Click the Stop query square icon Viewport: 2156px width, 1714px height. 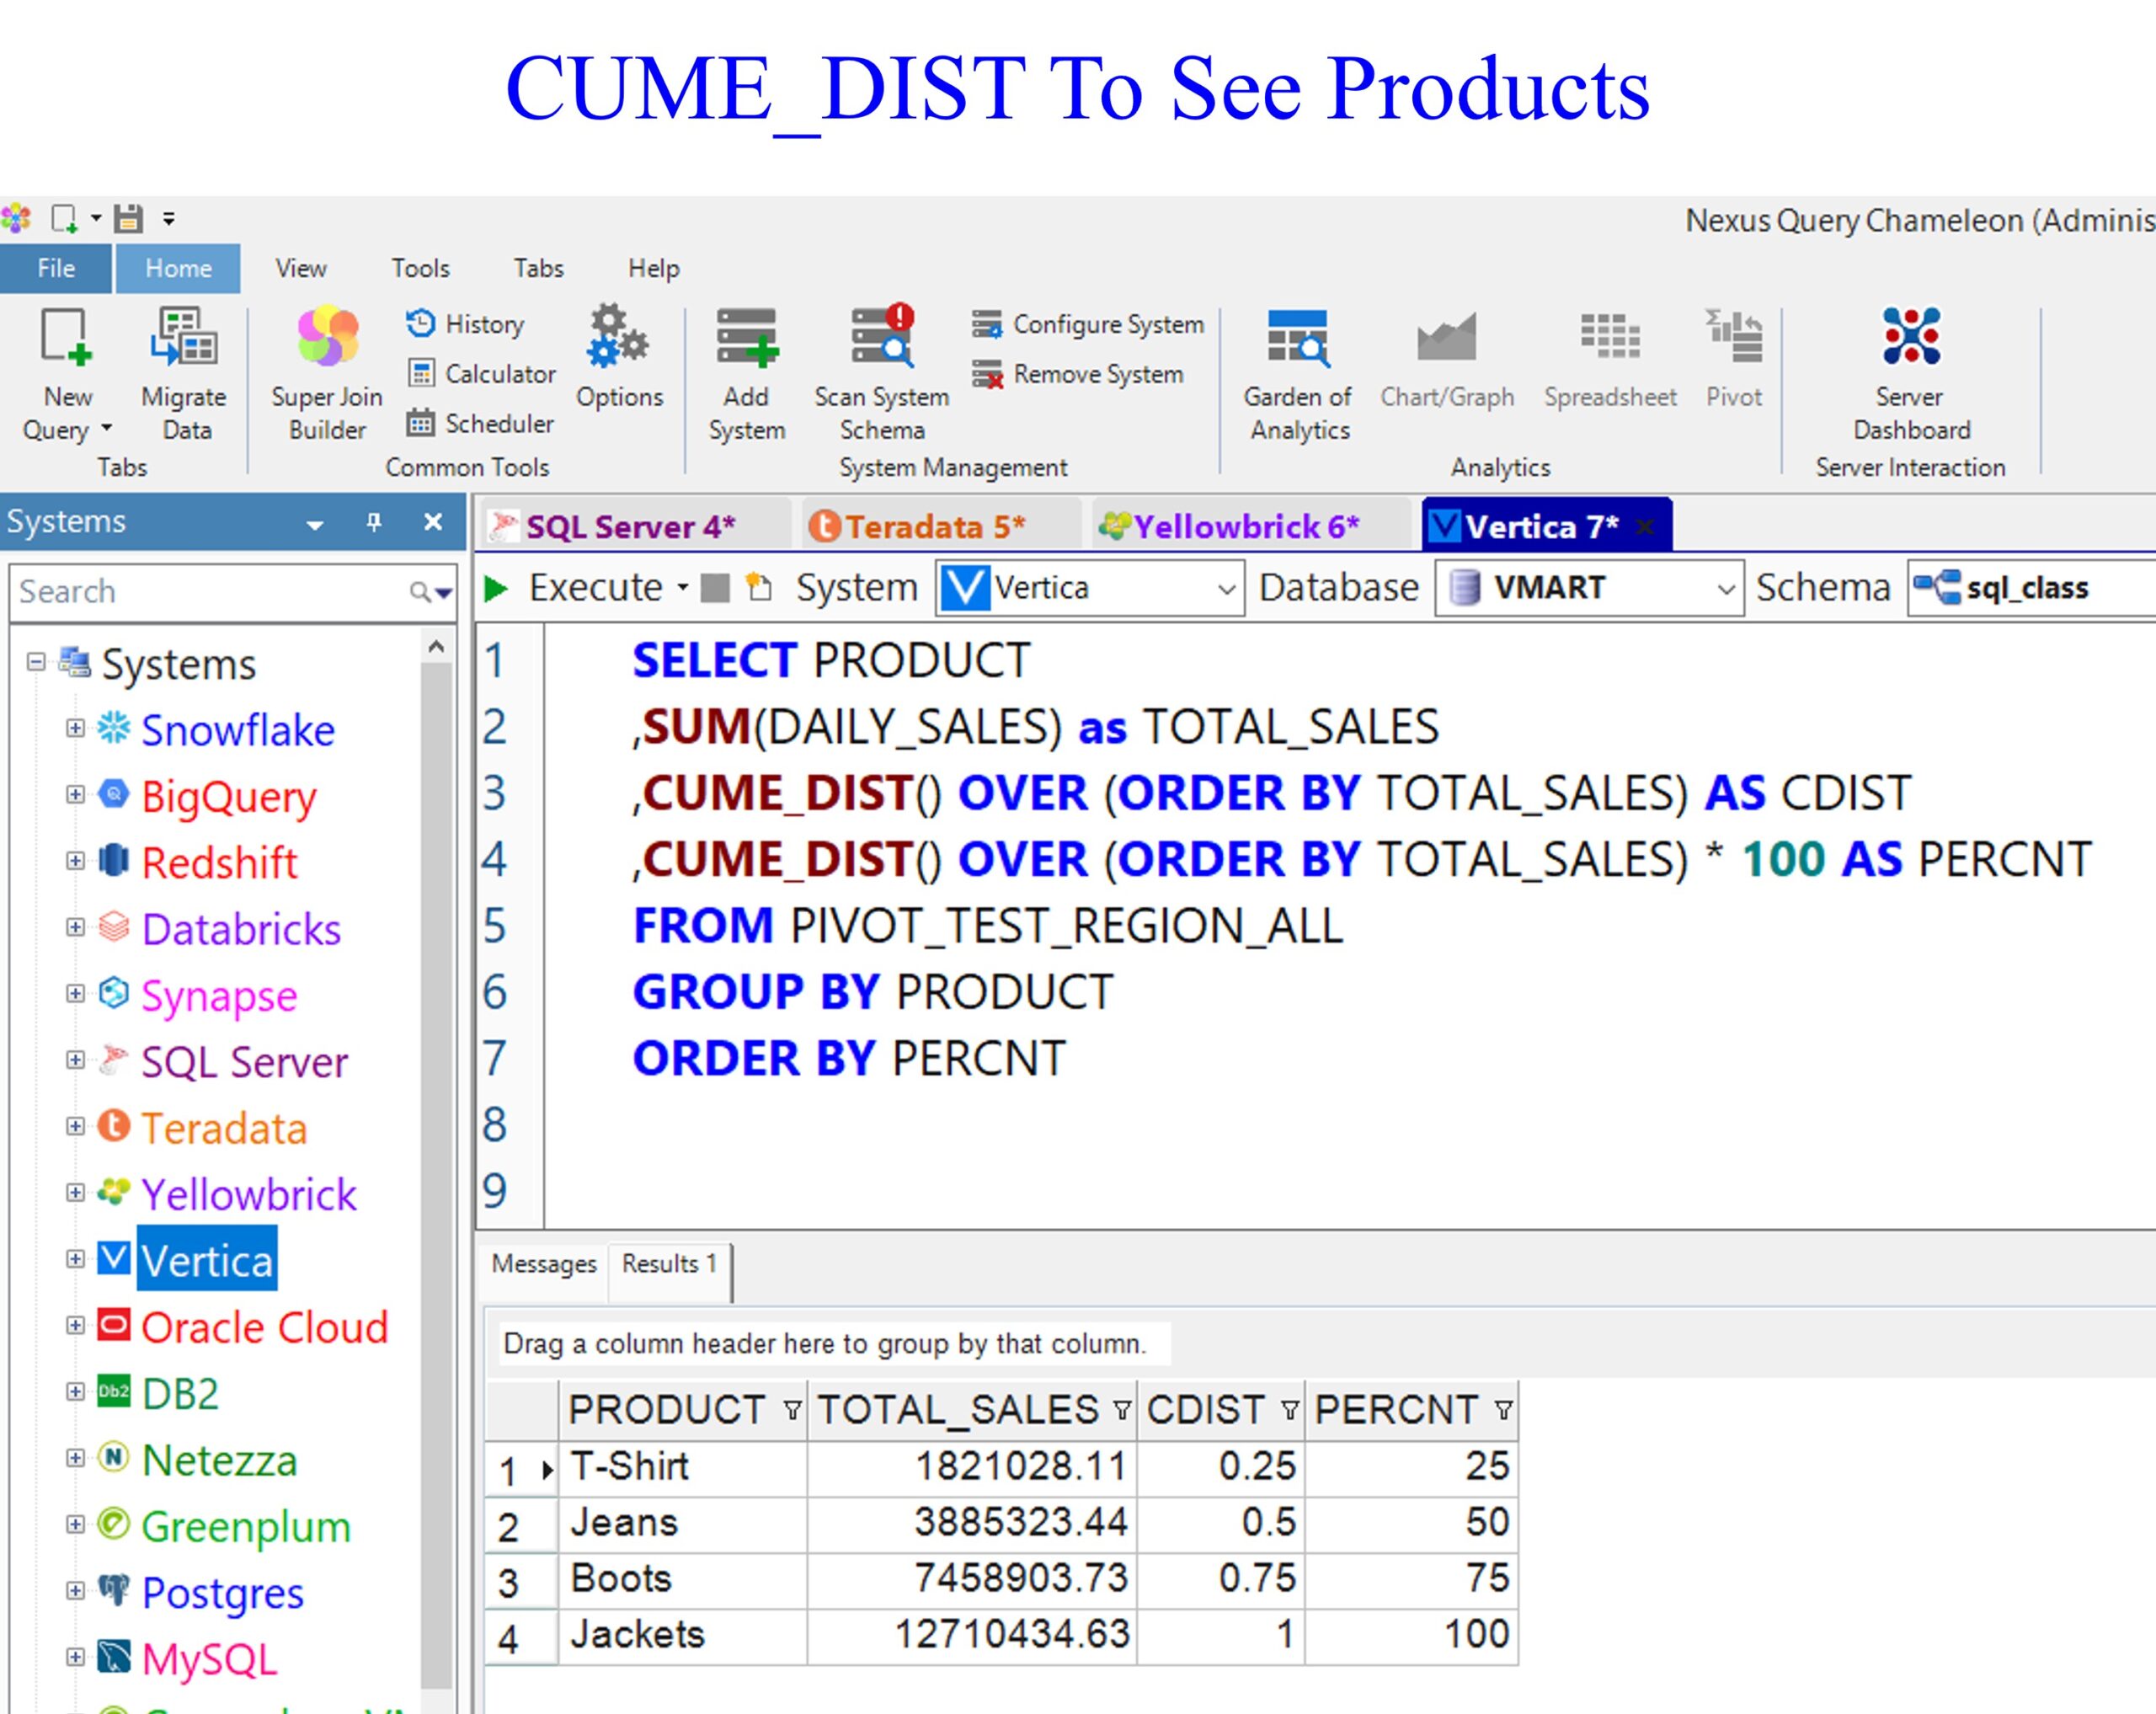714,588
